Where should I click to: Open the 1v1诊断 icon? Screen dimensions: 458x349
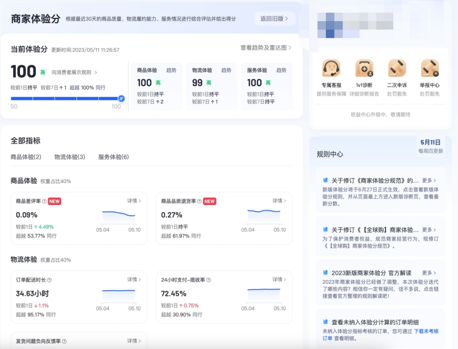click(364, 68)
